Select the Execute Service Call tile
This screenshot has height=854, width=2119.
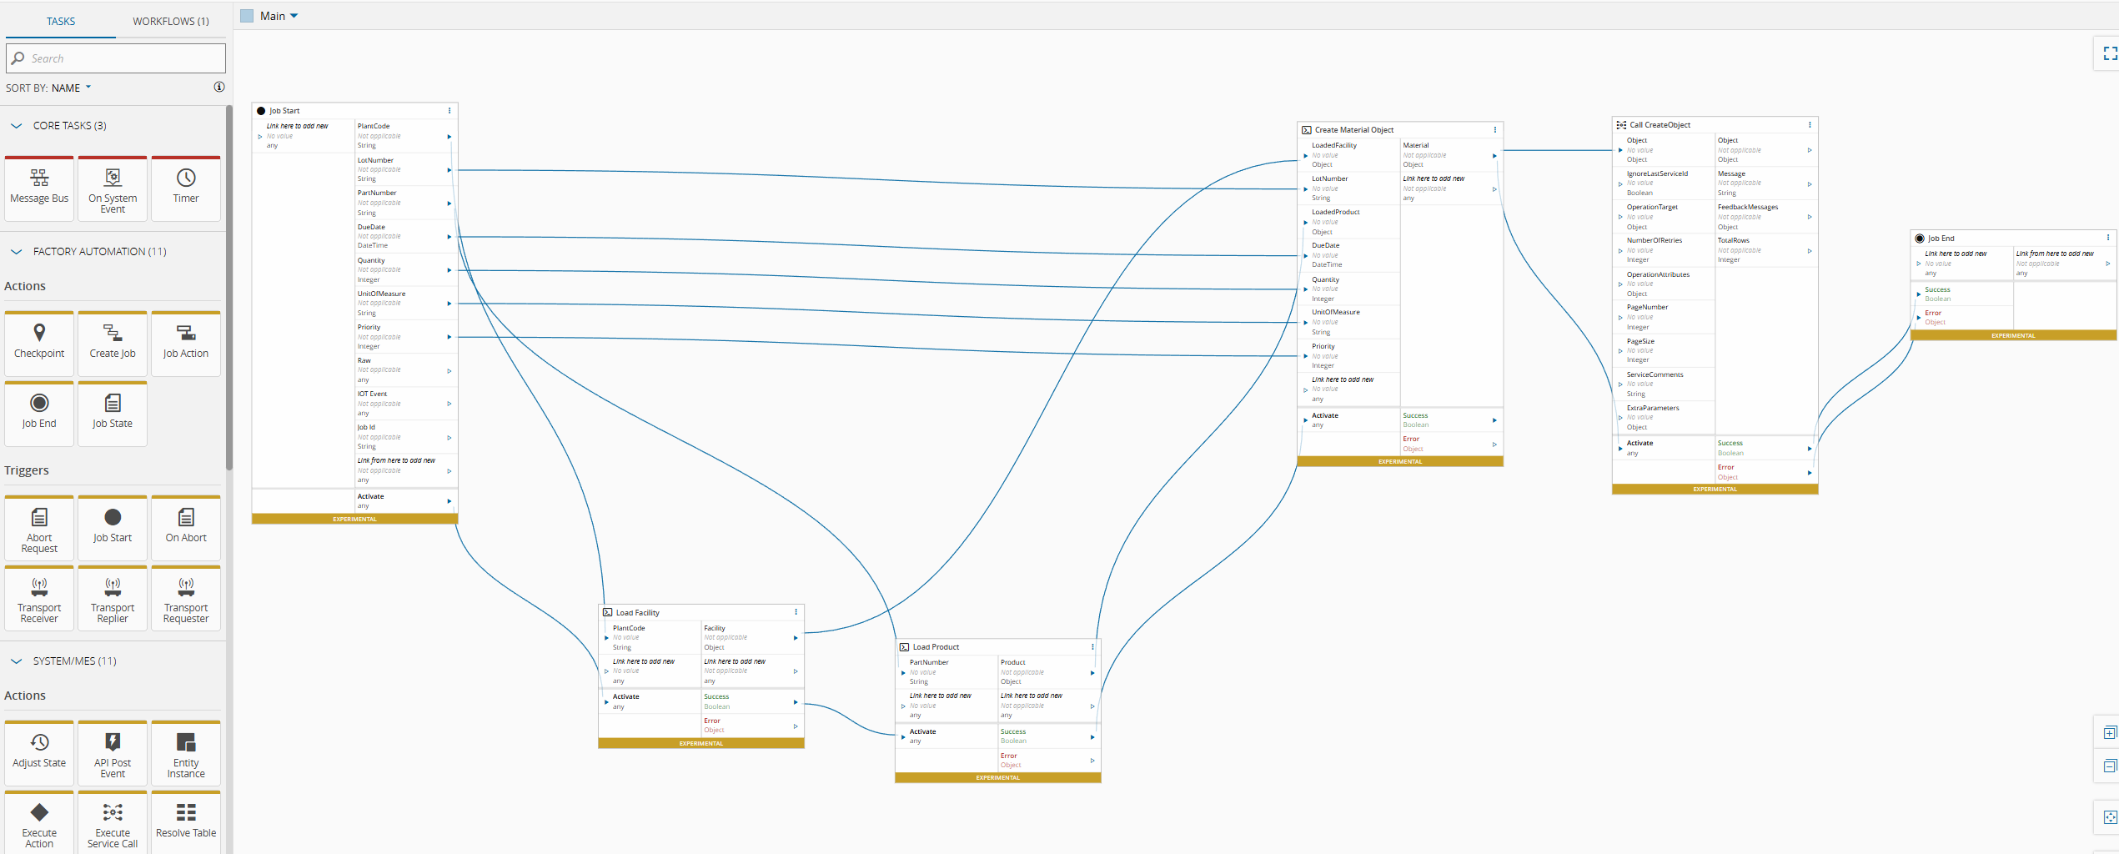[x=113, y=822]
